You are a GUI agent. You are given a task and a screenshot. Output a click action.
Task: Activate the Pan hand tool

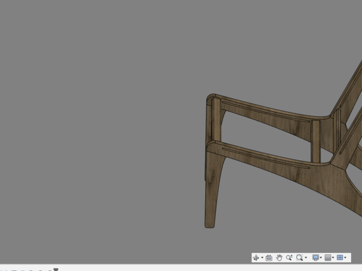coord(279,258)
